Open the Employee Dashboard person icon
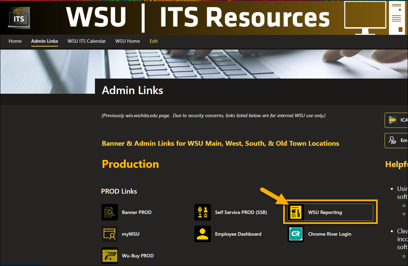408x266 pixels. click(x=202, y=234)
